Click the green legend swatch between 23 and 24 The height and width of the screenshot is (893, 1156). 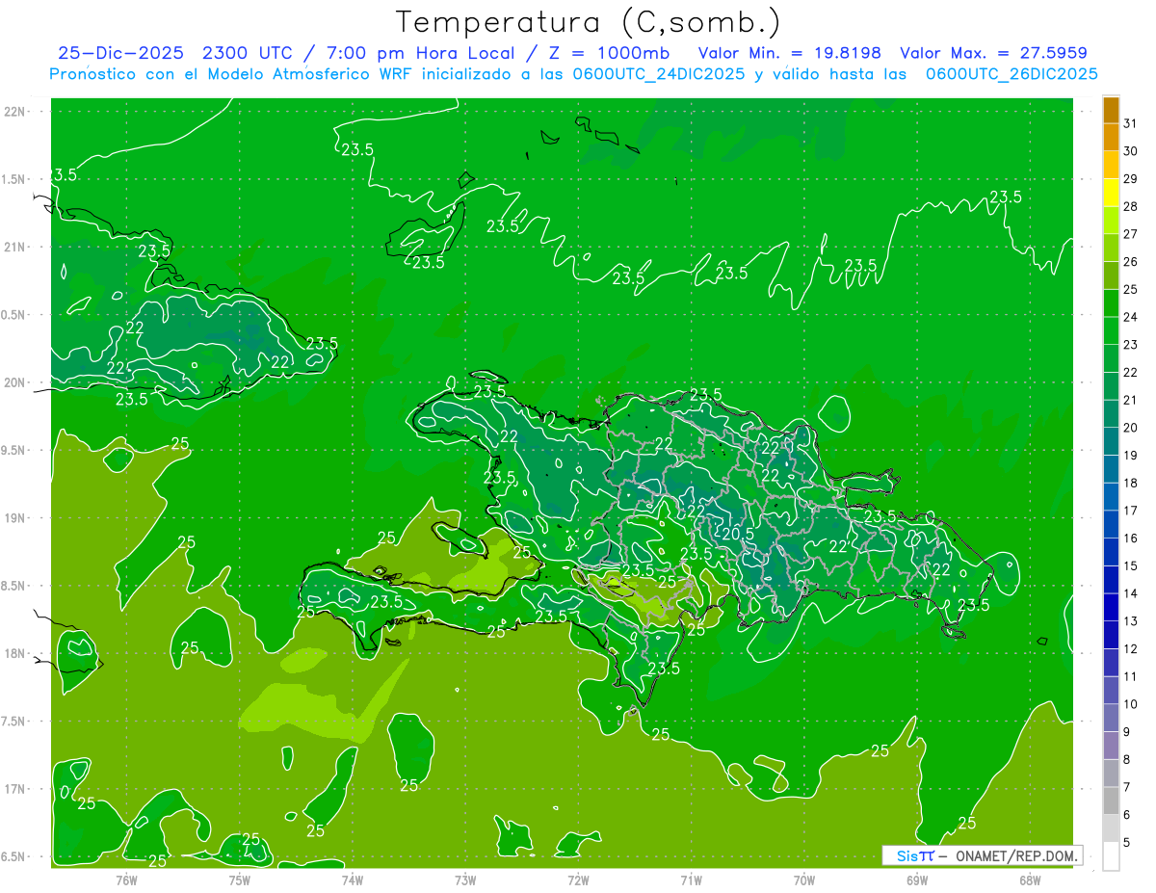[1111, 330]
